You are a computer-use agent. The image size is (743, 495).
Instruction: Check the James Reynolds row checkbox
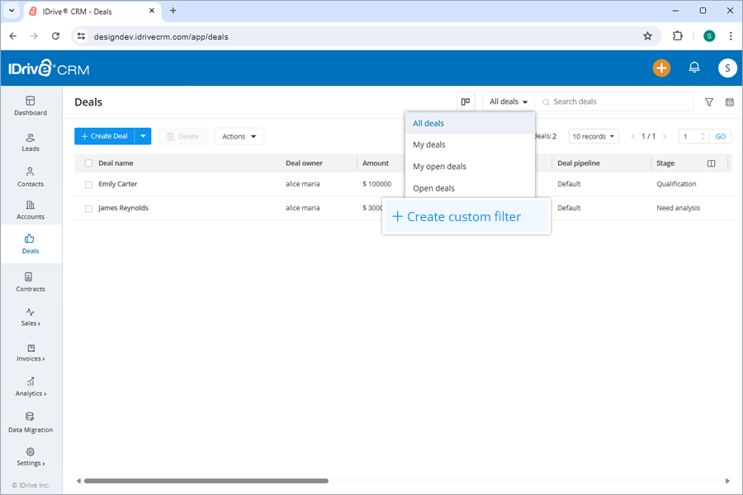pyautogui.click(x=88, y=207)
